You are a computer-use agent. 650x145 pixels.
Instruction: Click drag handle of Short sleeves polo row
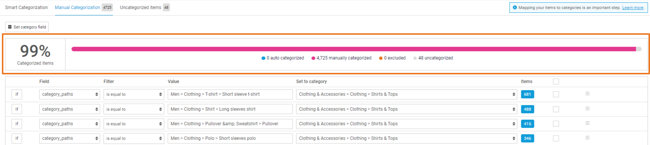[x=587, y=138]
